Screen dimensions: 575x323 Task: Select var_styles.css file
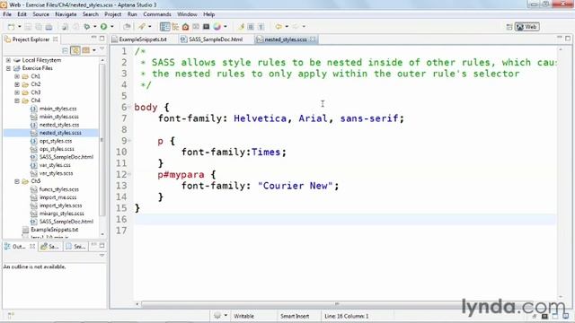[x=56, y=165]
